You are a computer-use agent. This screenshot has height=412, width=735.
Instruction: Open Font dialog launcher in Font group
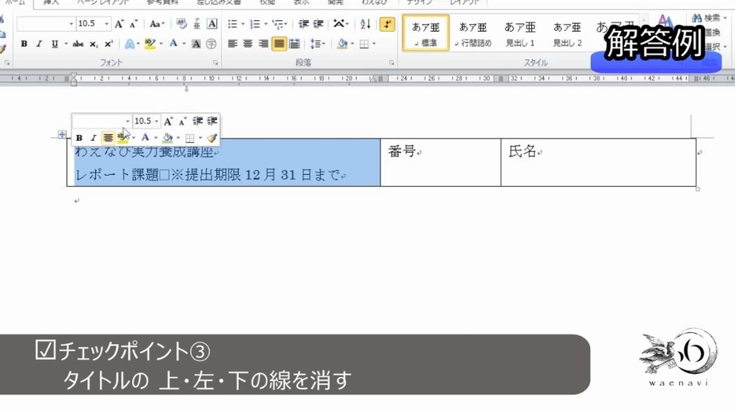215,63
